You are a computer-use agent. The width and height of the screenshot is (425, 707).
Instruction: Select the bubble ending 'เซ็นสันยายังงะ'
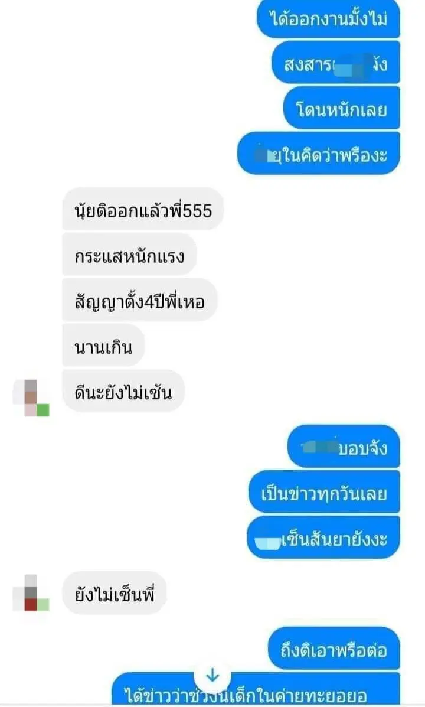(x=323, y=537)
